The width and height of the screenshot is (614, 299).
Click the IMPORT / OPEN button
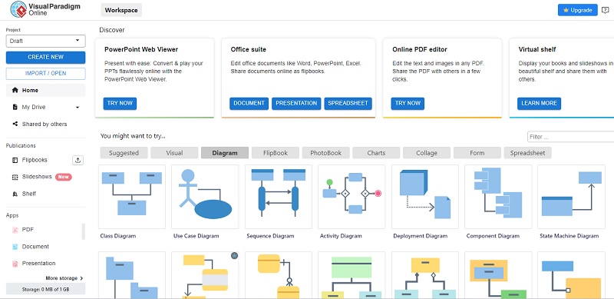point(45,73)
